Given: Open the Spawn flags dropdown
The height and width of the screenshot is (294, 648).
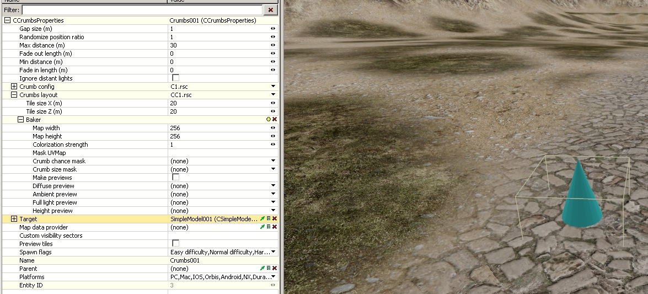Looking at the screenshot, I should pyautogui.click(x=273, y=252).
